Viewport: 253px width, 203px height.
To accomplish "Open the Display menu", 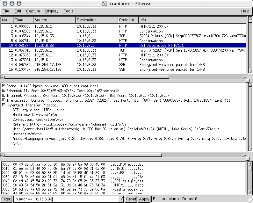I will click(x=52, y=11).
